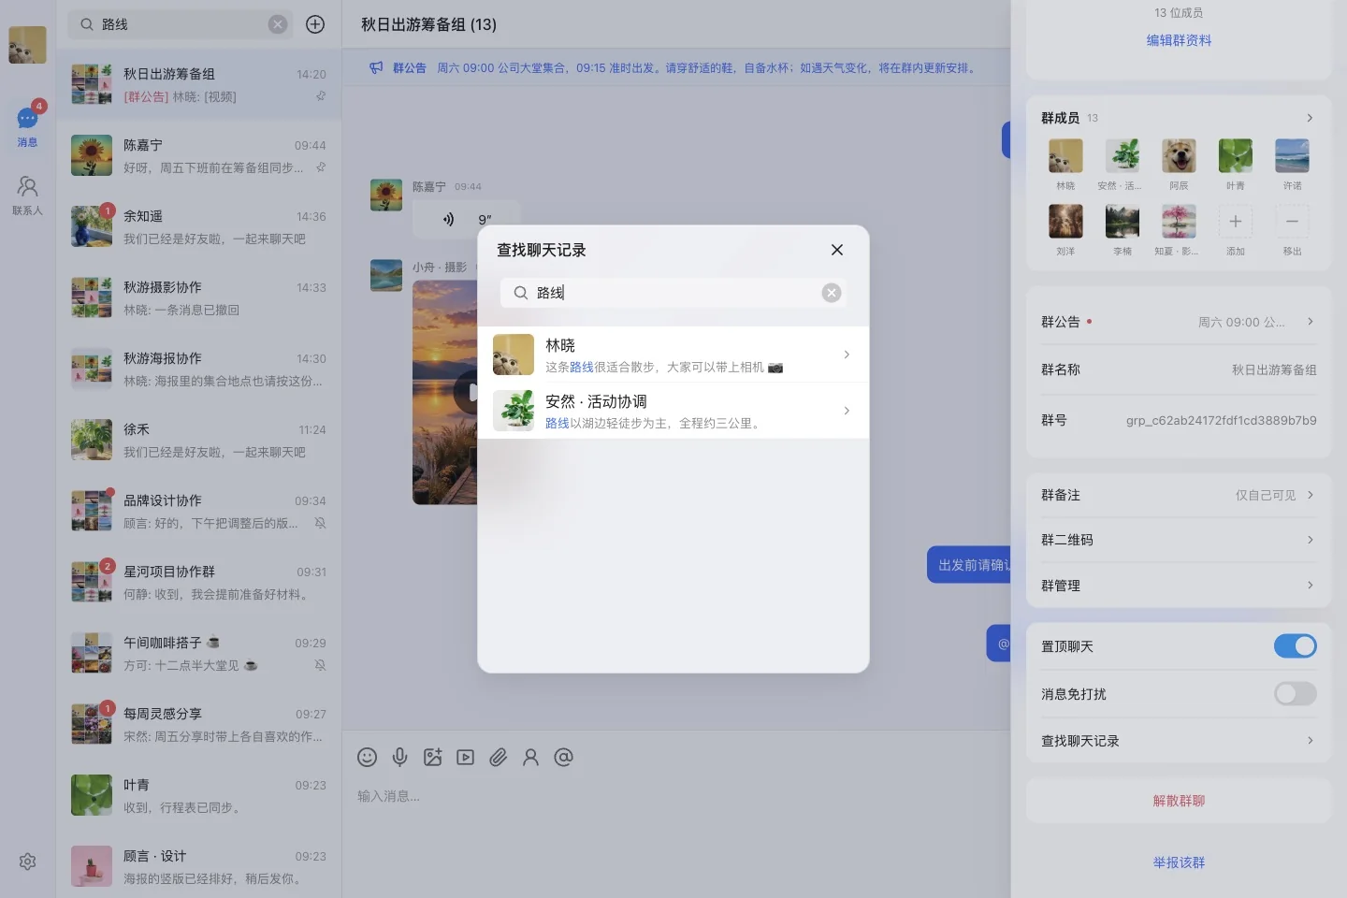Click the attach file paperclip icon

(498, 757)
